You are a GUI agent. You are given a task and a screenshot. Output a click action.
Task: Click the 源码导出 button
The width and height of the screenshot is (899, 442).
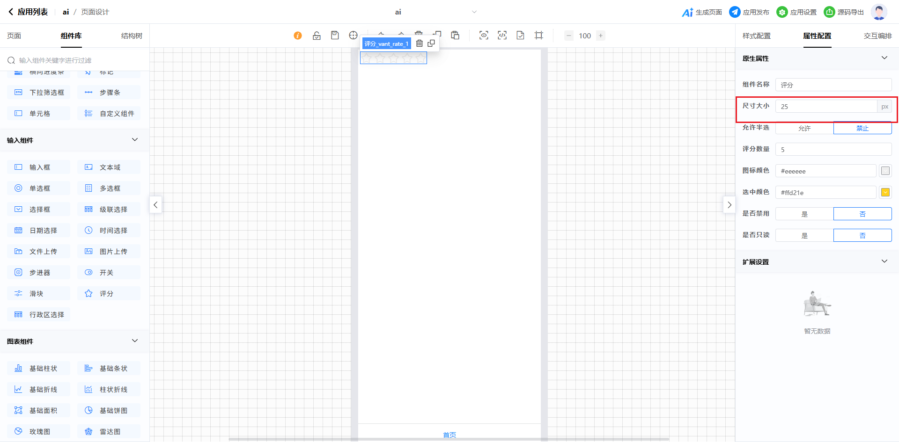pyautogui.click(x=844, y=12)
